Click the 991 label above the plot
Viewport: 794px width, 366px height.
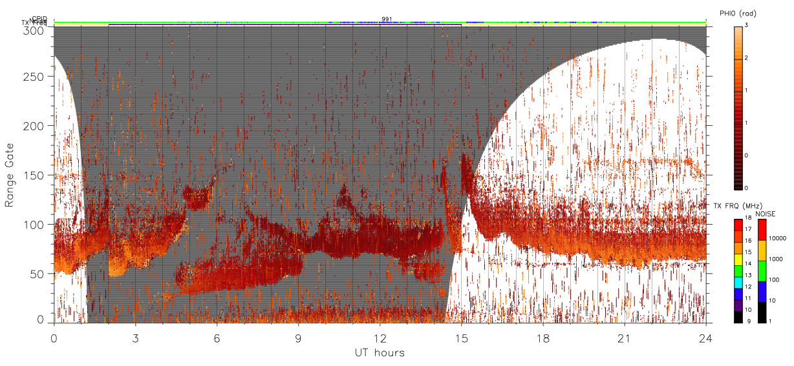(387, 19)
